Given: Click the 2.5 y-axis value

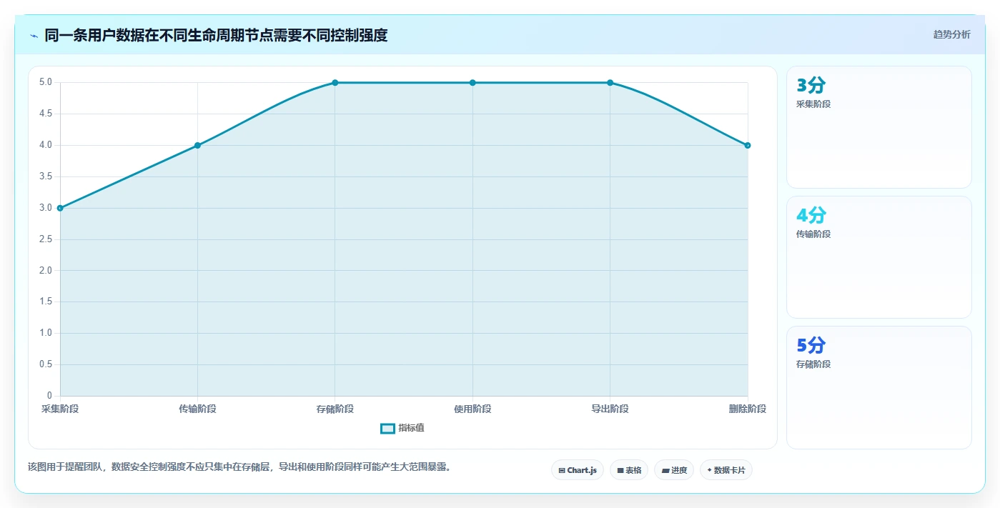Looking at the screenshot, I should tap(46, 239).
